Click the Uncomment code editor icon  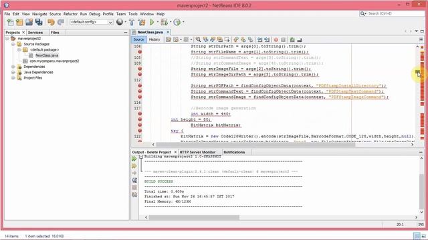pyautogui.click(x=300, y=40)
